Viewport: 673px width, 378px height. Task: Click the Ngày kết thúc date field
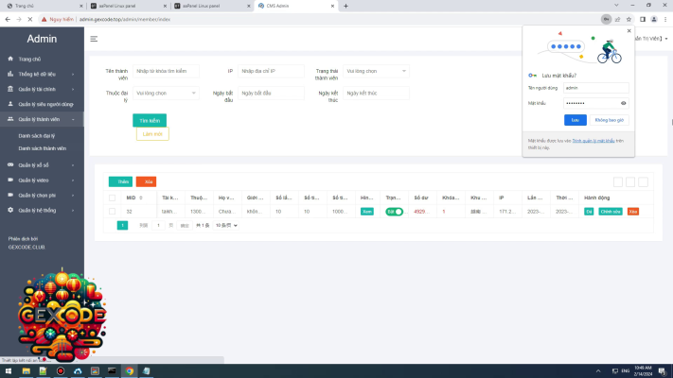[376, 93]
